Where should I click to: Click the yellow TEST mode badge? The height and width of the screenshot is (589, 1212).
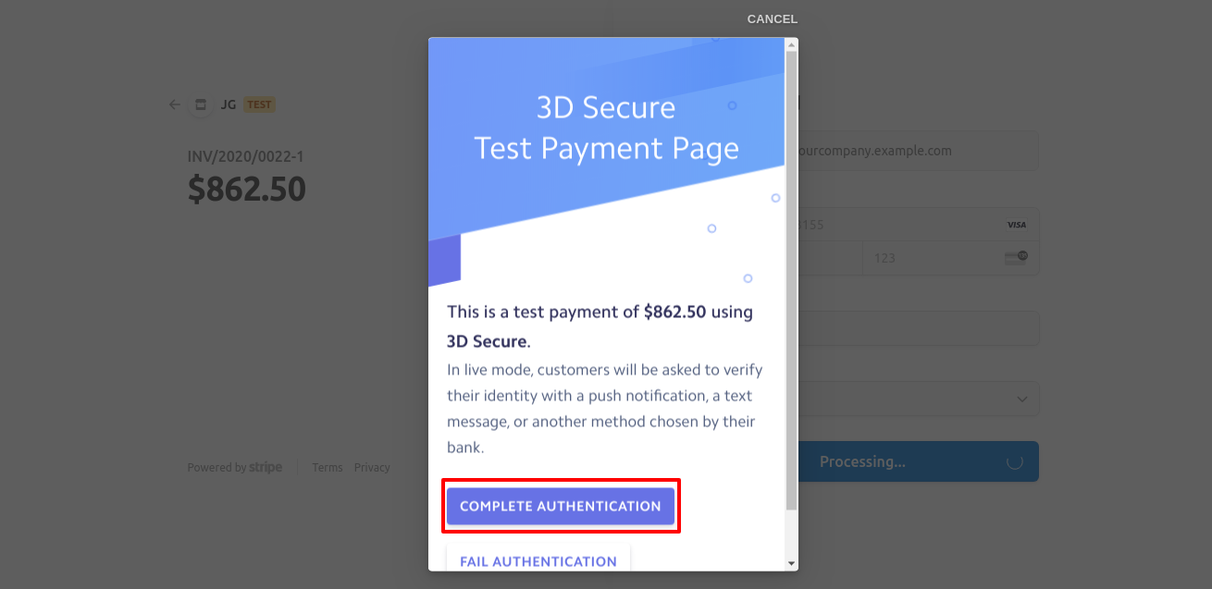click(259, 104)
